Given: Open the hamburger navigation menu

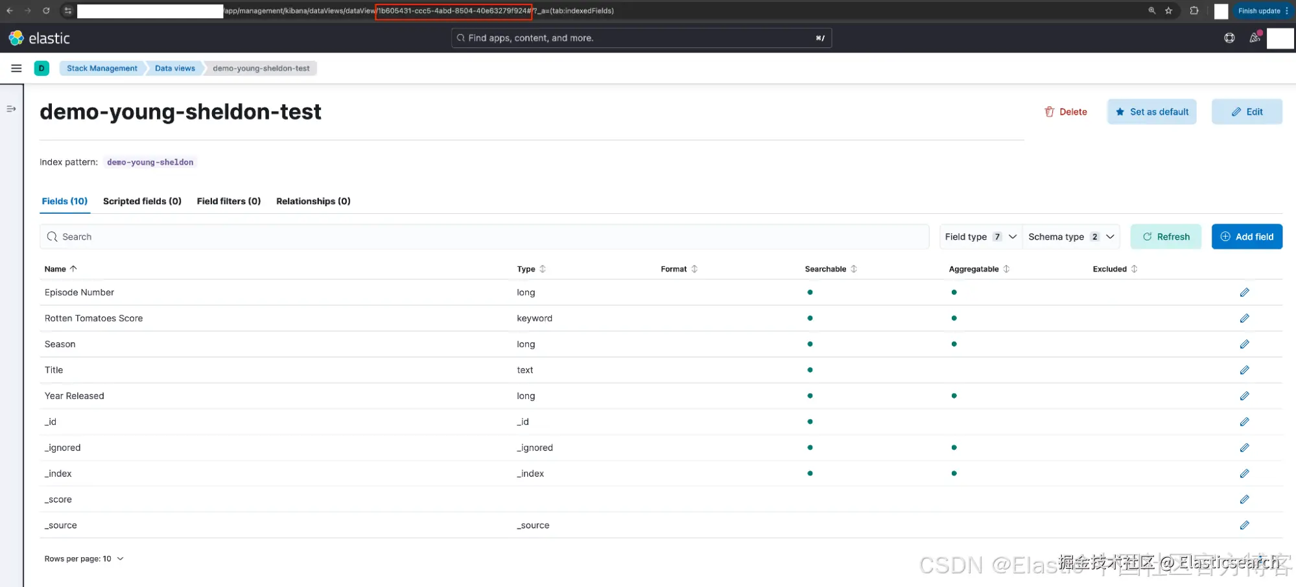Looking at the screenshot, I should click(16, 68).
